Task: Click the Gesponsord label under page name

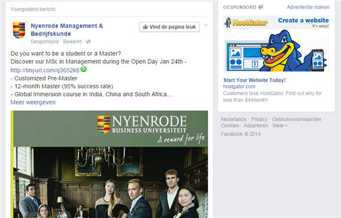Action: pyautogui.click(x=44, y=41)
